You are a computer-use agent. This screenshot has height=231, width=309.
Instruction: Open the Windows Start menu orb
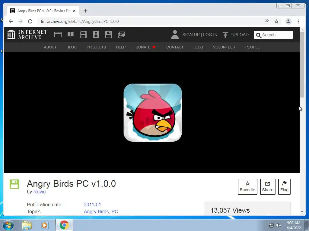8,225
